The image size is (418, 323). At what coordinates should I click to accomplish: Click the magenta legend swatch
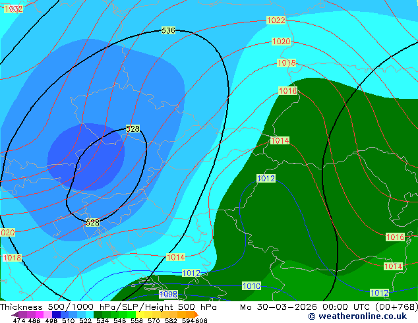[x=39, y=314]
